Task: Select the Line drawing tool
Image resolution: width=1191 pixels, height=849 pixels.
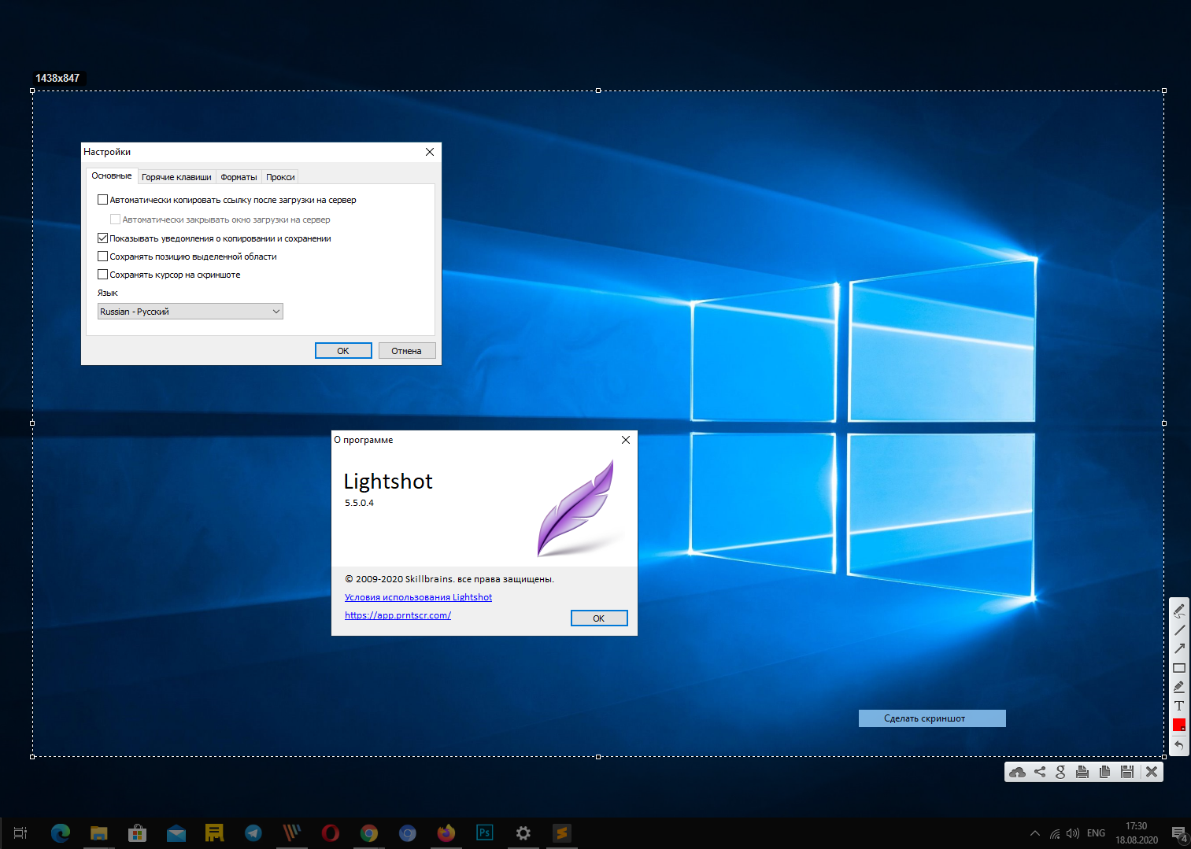Action: (x=1179, y=629)
